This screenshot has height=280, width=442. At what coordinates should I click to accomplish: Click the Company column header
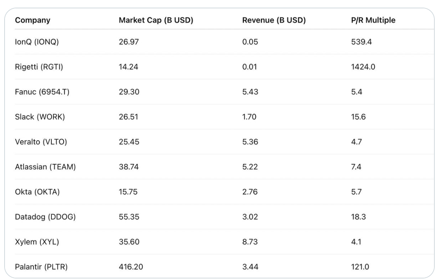tap(32, 21)
